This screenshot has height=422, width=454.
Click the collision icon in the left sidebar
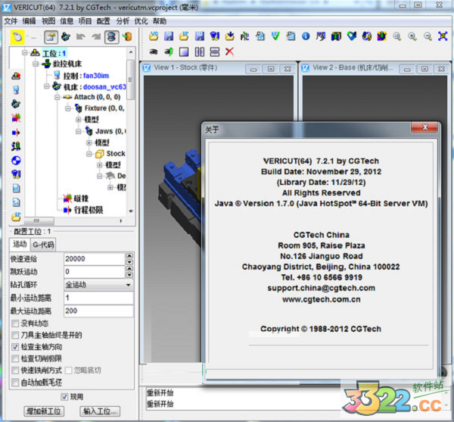[x=16, y=117]
